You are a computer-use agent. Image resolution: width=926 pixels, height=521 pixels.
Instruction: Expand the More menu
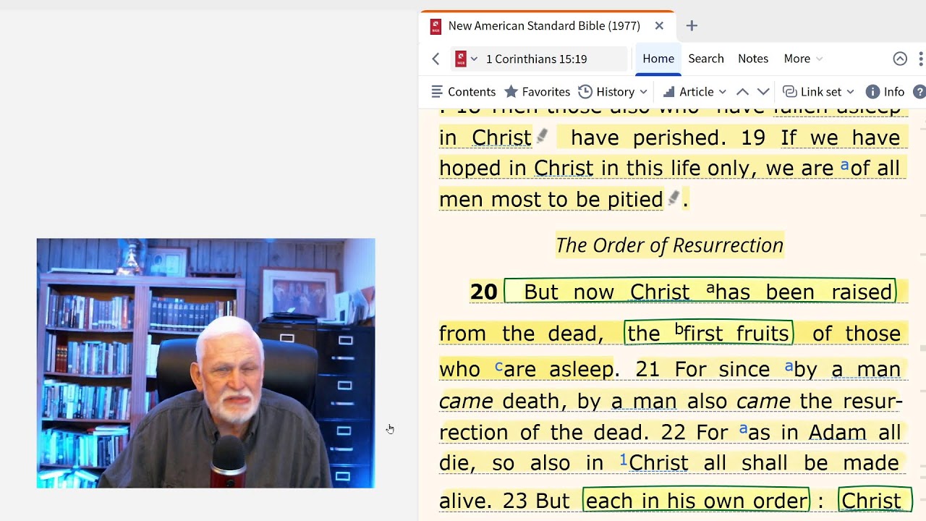click(x=803, y=59)
